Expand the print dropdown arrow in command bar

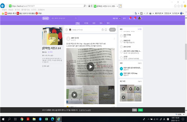(x=153, y=13)
